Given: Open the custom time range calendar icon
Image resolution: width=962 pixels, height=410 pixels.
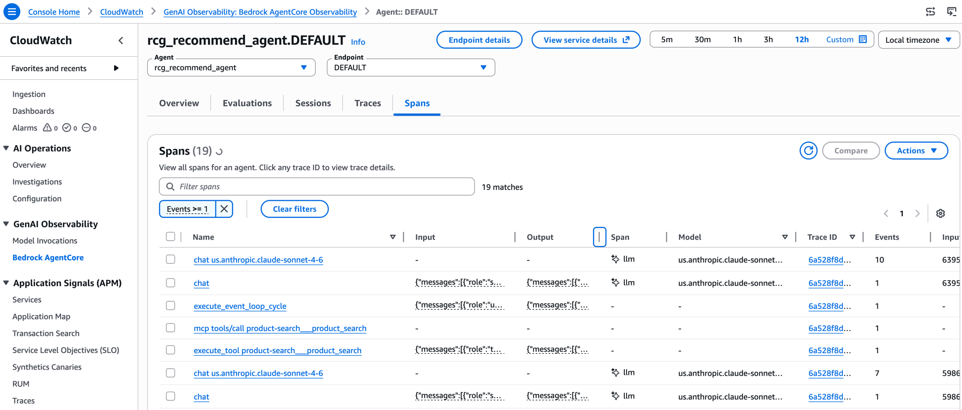Looking at the screenshot, I should coord(863,39).
